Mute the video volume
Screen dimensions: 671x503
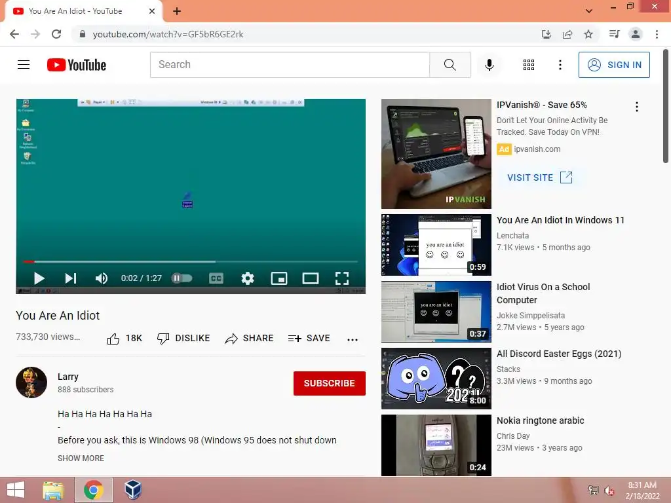click(102, 278)
